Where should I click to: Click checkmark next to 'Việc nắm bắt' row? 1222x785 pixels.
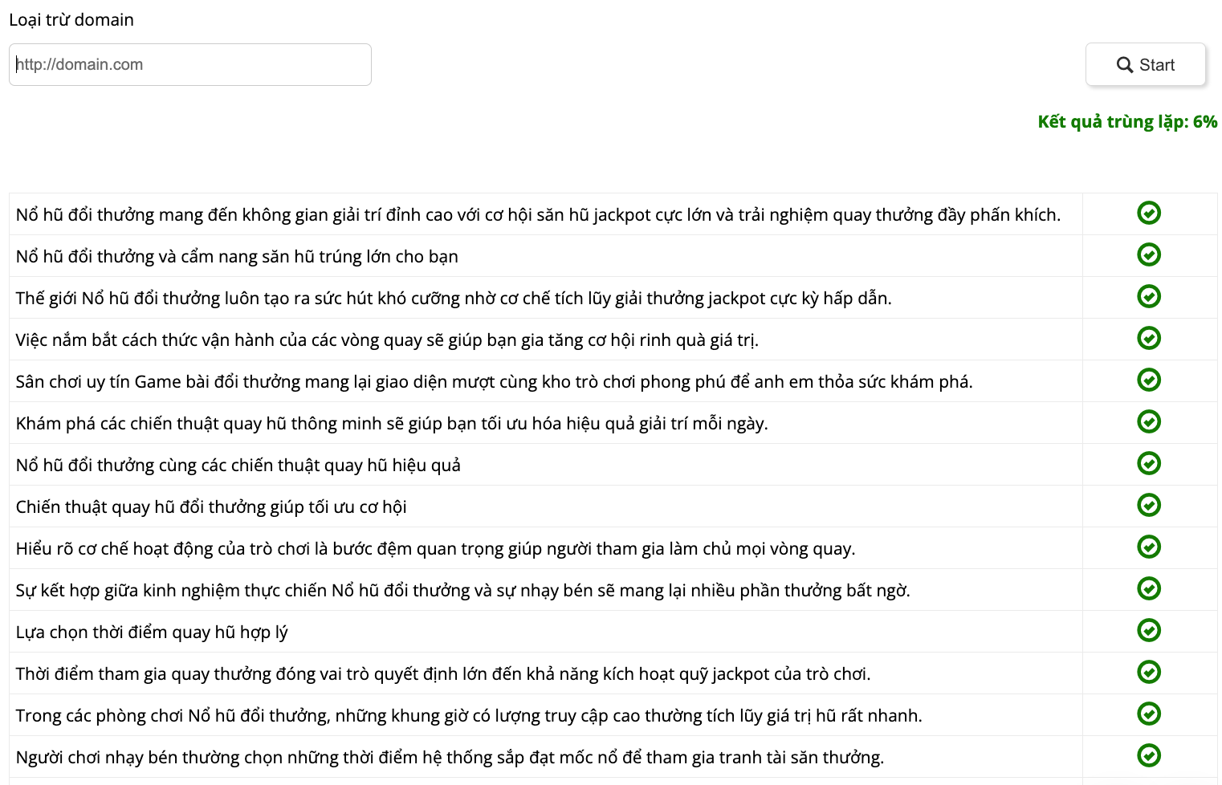(1149, 338)
